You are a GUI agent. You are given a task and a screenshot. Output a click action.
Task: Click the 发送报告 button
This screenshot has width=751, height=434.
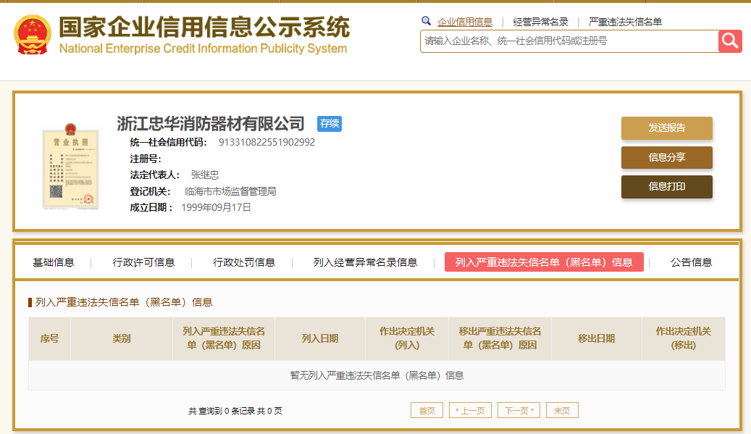coord(667,128)
